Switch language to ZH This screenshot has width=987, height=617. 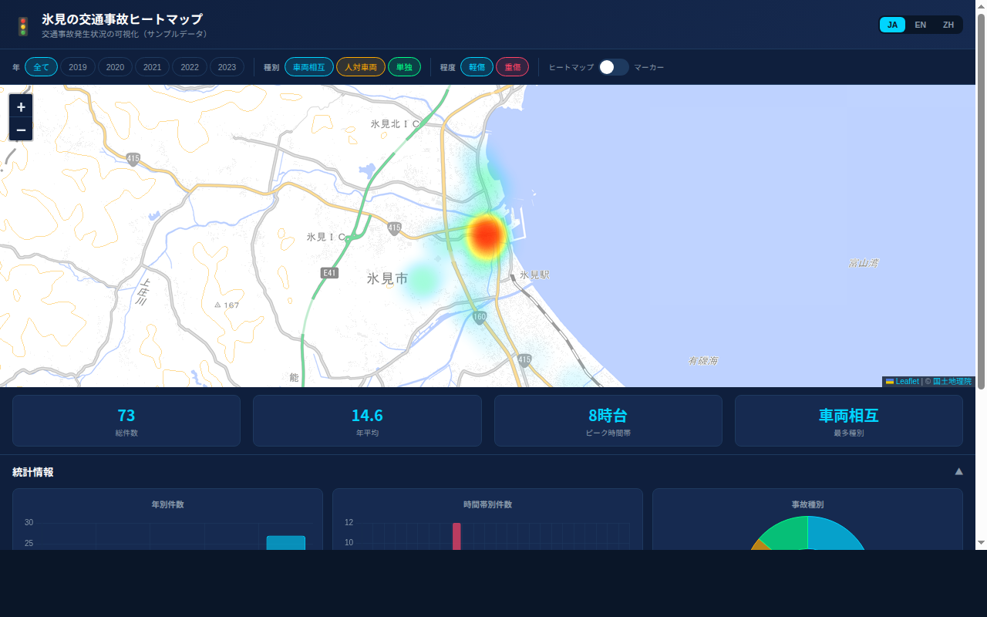click(x=948, y=25)
